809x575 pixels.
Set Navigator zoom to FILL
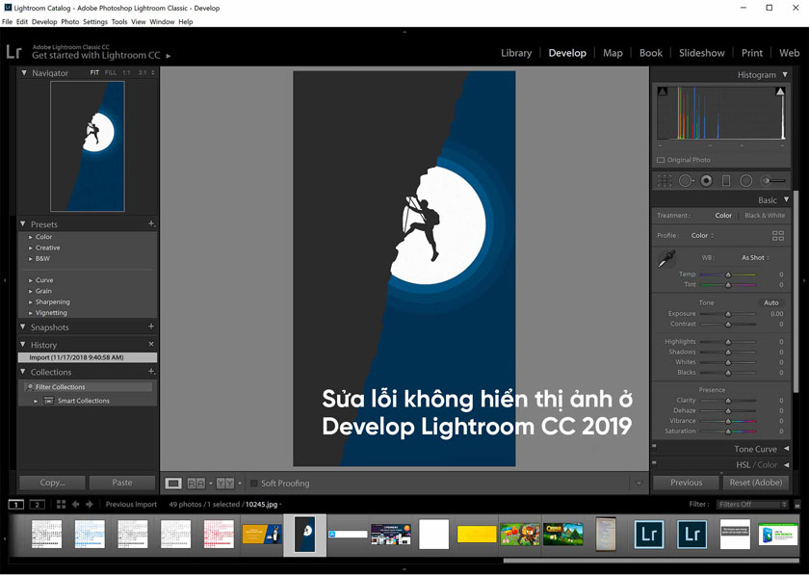click(111, 73)
